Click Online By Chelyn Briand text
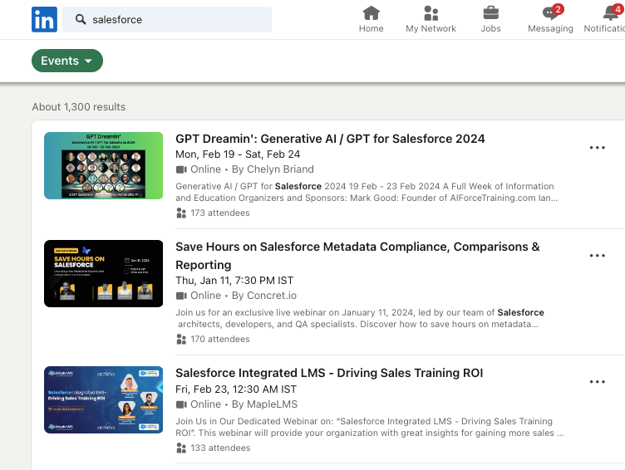 (x=252, y=169)
